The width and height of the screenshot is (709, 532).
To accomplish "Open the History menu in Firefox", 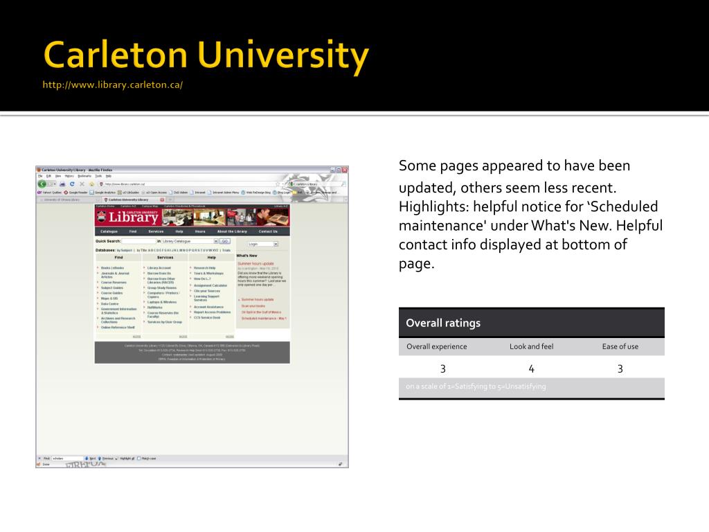I will coord(69,176).
